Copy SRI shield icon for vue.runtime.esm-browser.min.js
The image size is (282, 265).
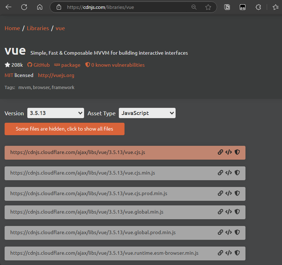pyautogui.click(x=237, y=253)
